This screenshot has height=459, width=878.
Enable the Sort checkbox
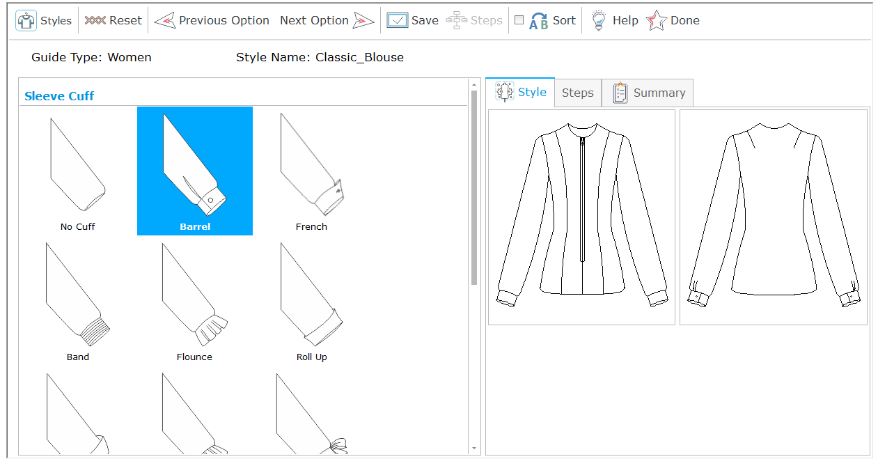click(x=519, y=20)
